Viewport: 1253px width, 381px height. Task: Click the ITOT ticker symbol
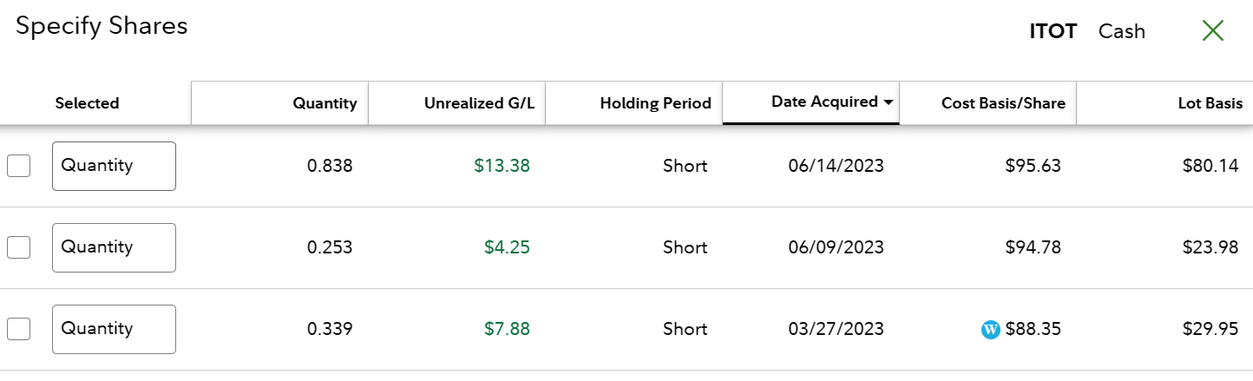pos(1053,32)
